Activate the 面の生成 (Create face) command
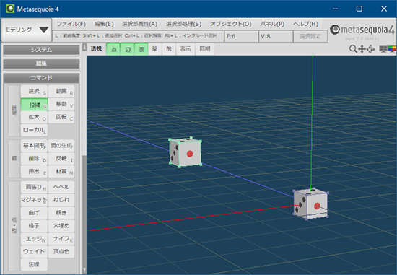This screenshot has height=275, width=397. [x=61, y=146]
